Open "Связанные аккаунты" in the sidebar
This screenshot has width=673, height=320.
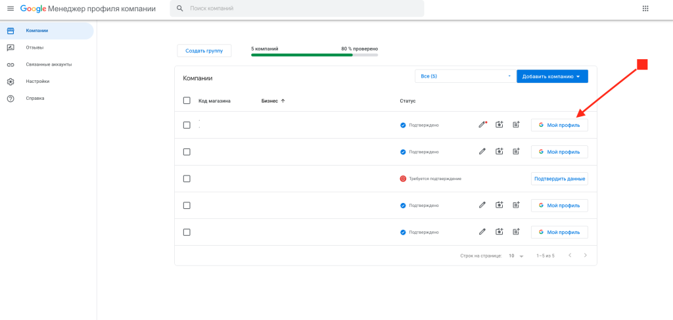(49, 64)
